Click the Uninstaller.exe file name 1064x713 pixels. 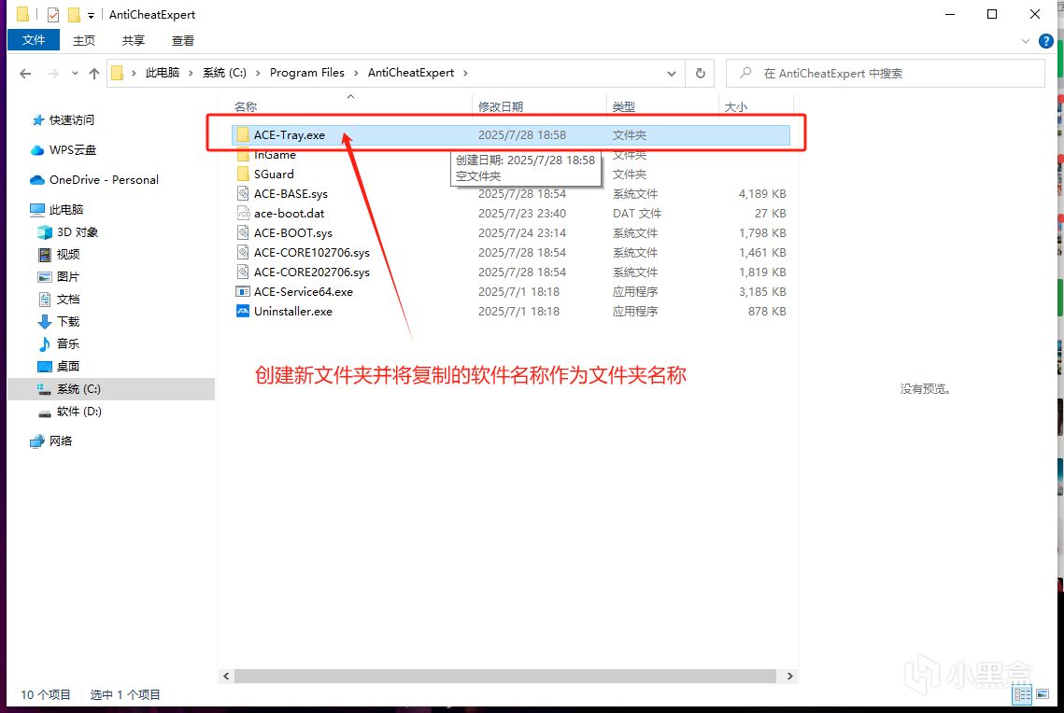(x=293, y=312)
